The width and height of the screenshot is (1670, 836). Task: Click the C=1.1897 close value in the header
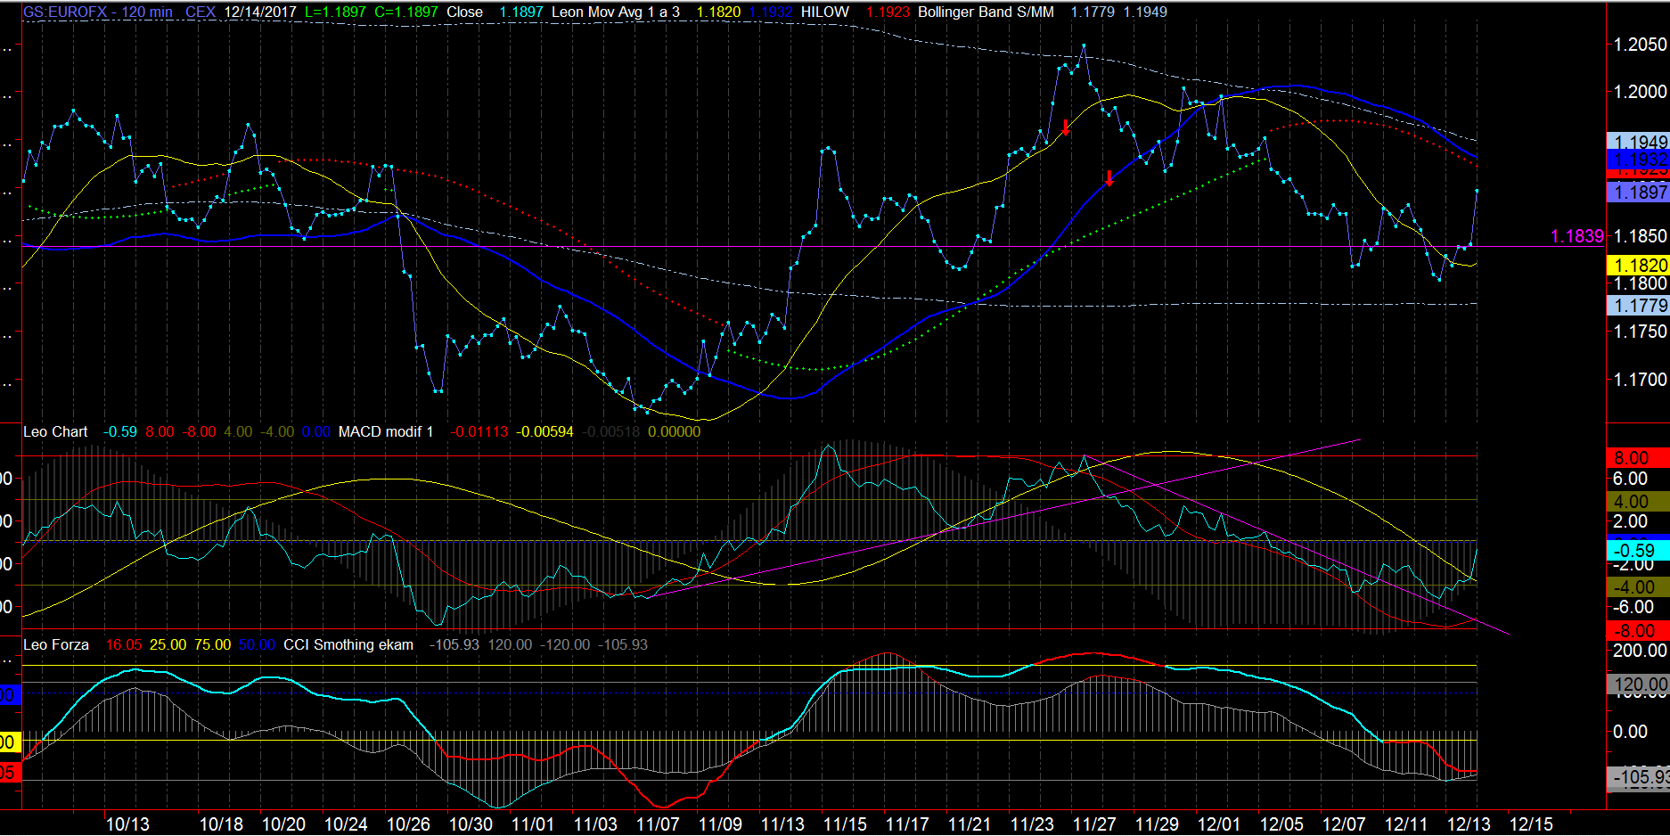tap(406, 12)
